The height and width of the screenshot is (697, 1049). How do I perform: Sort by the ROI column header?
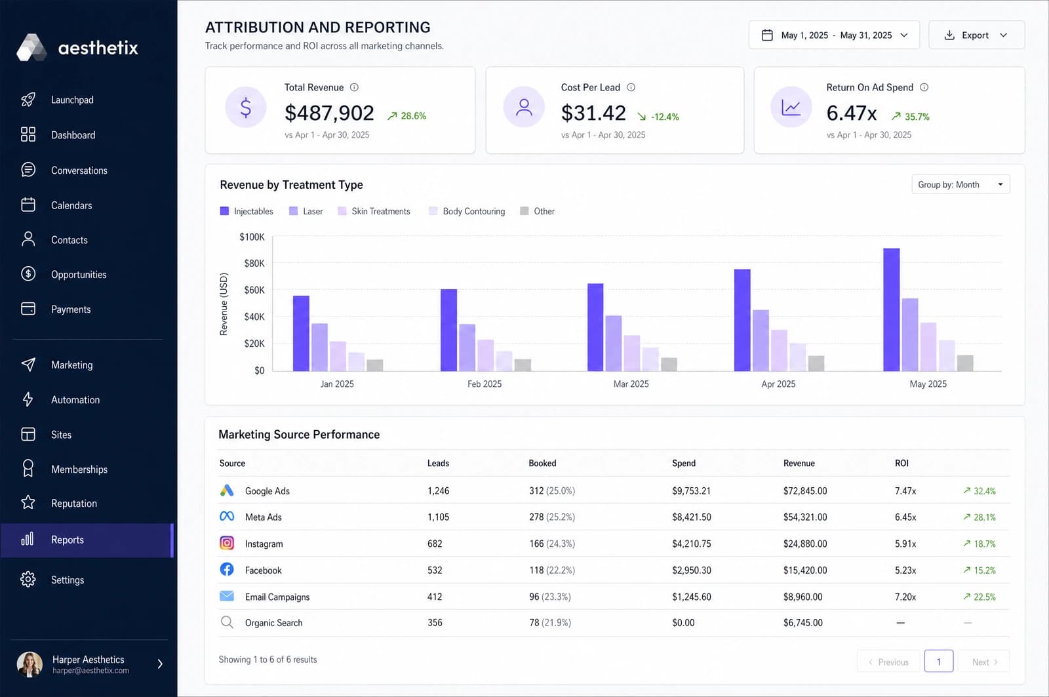click(901, 463)
